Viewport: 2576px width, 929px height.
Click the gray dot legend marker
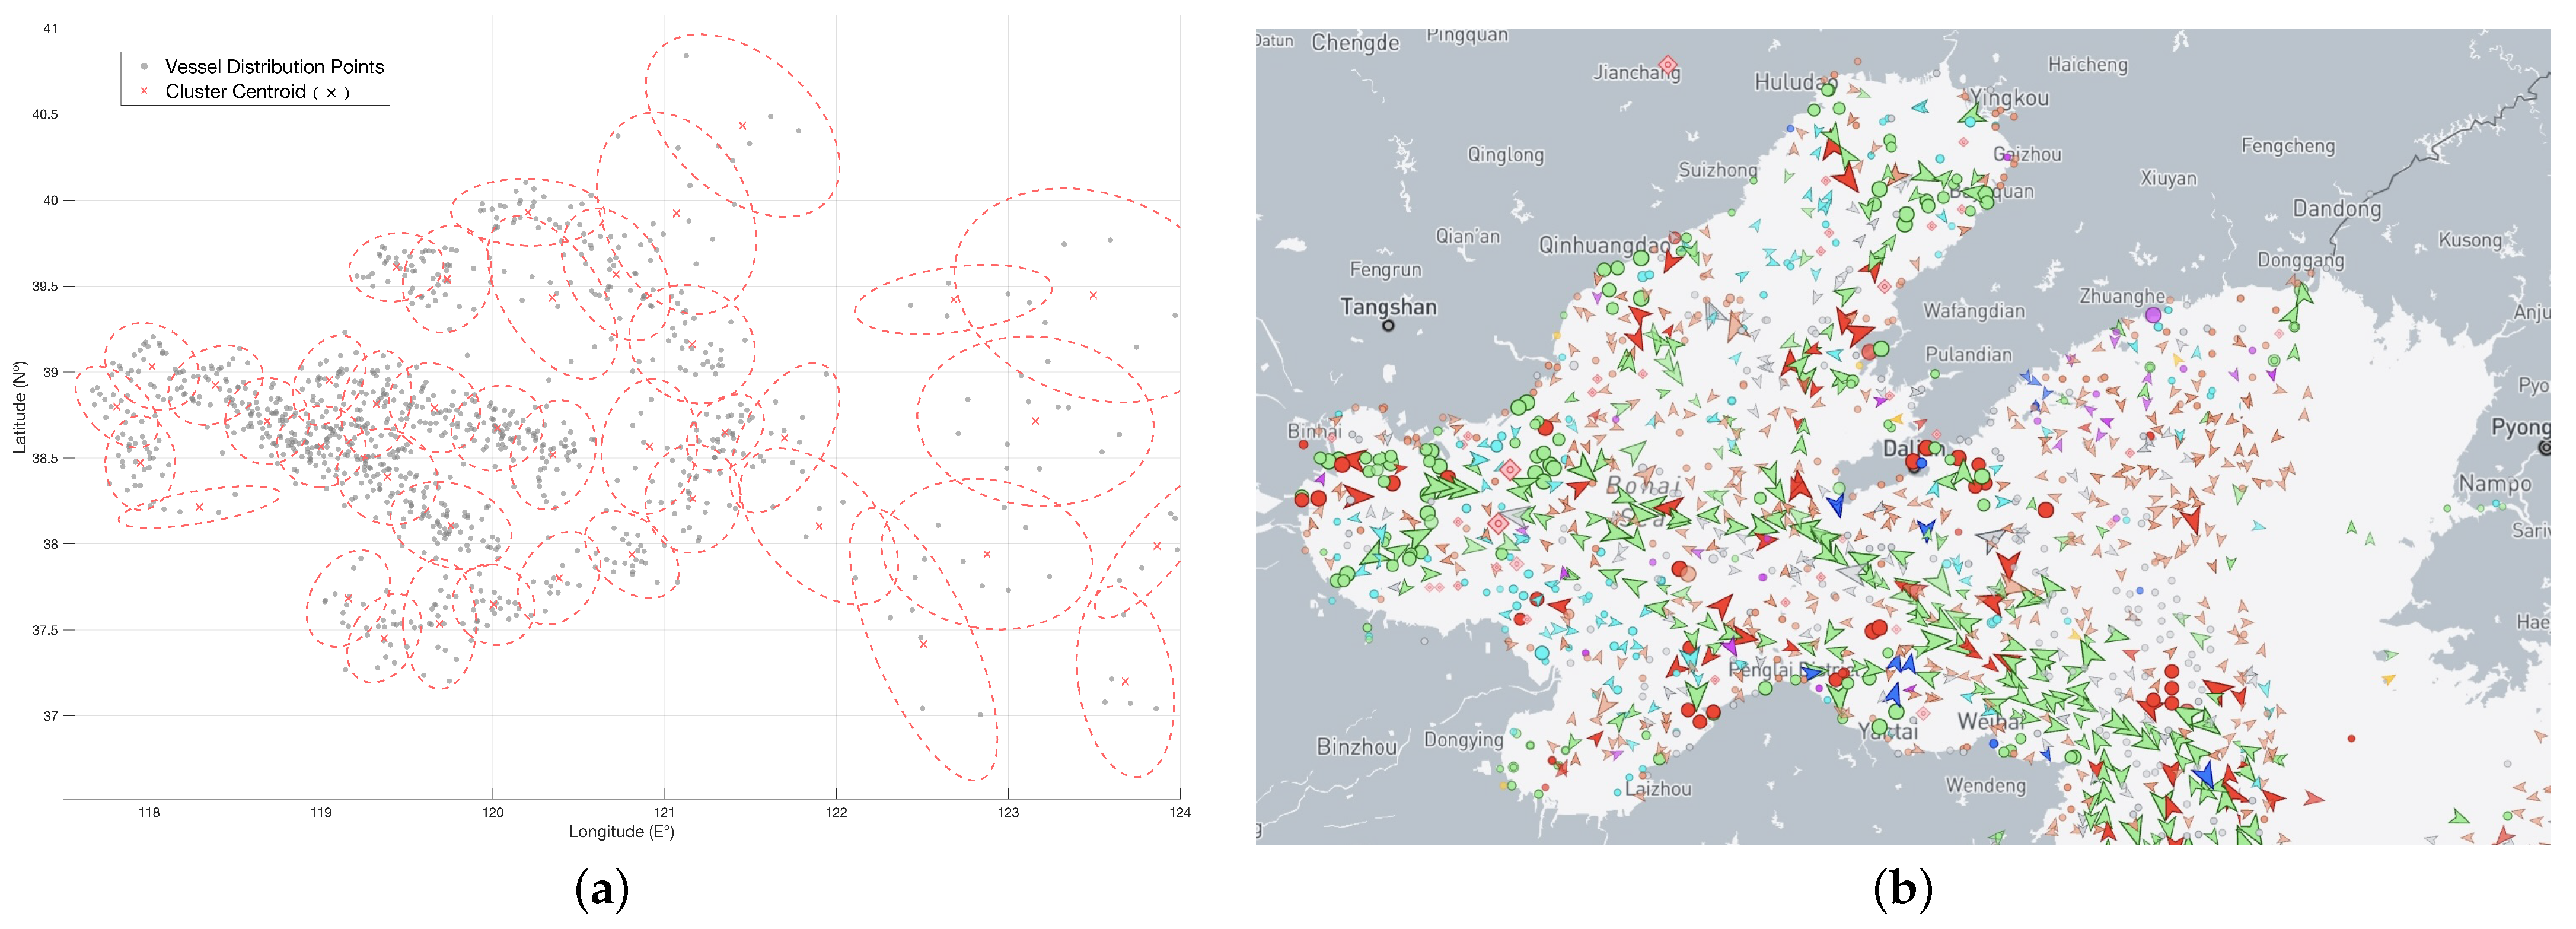(x=144, y=67)
